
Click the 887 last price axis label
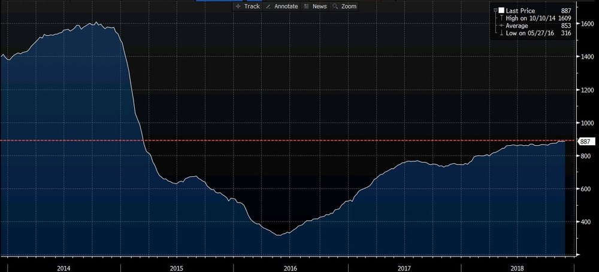585,141
